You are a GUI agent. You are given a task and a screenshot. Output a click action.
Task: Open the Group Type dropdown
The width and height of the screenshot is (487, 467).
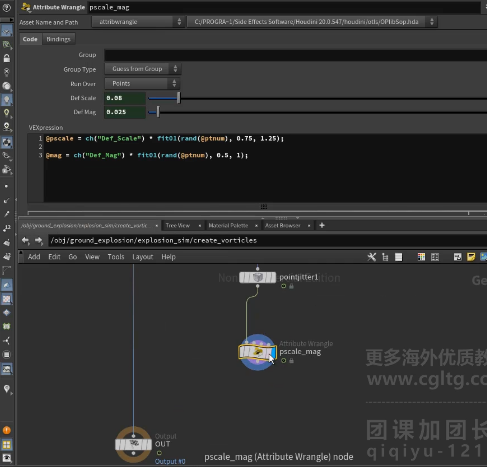(142, 69)
